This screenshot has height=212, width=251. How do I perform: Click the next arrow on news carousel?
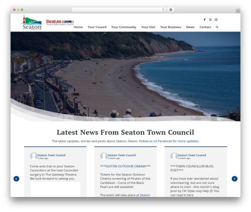coord(234,178)
